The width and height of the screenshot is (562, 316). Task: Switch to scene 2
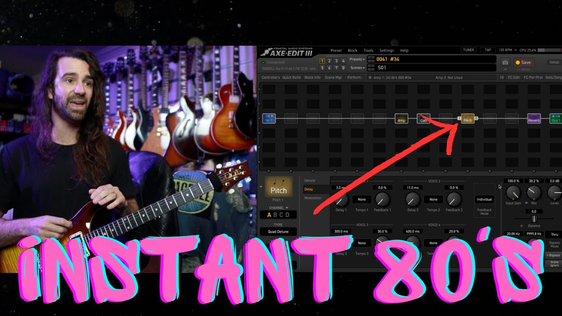click(329, 61)
